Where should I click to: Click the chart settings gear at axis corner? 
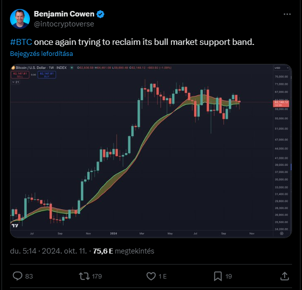click(x=282, y=234)
